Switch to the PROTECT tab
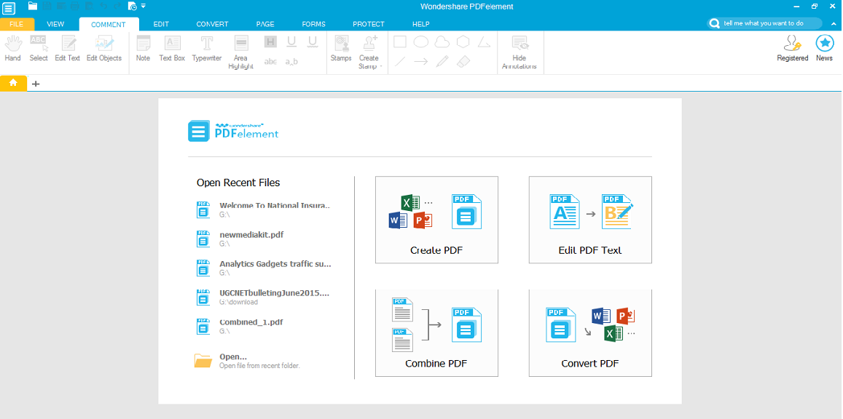843x419 pixels. [368, 24]
